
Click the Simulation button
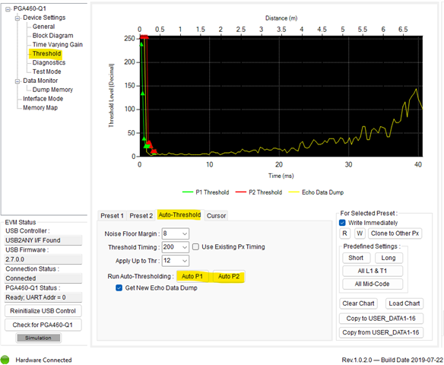tap(38, 338)
